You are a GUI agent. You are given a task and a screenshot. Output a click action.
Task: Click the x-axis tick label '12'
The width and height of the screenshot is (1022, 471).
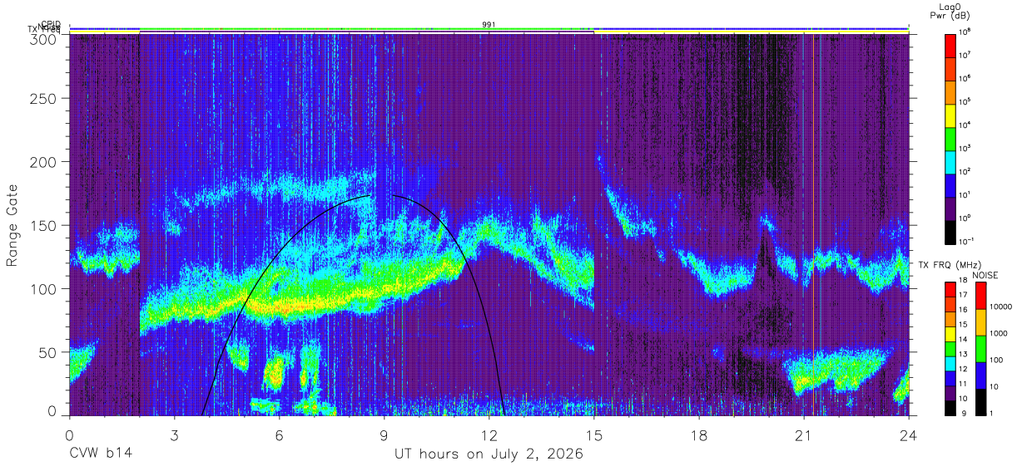489,434
